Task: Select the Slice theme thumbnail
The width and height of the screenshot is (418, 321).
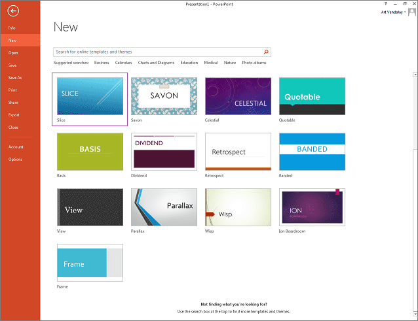Action: pyautogui.click(x=90, y=96)
